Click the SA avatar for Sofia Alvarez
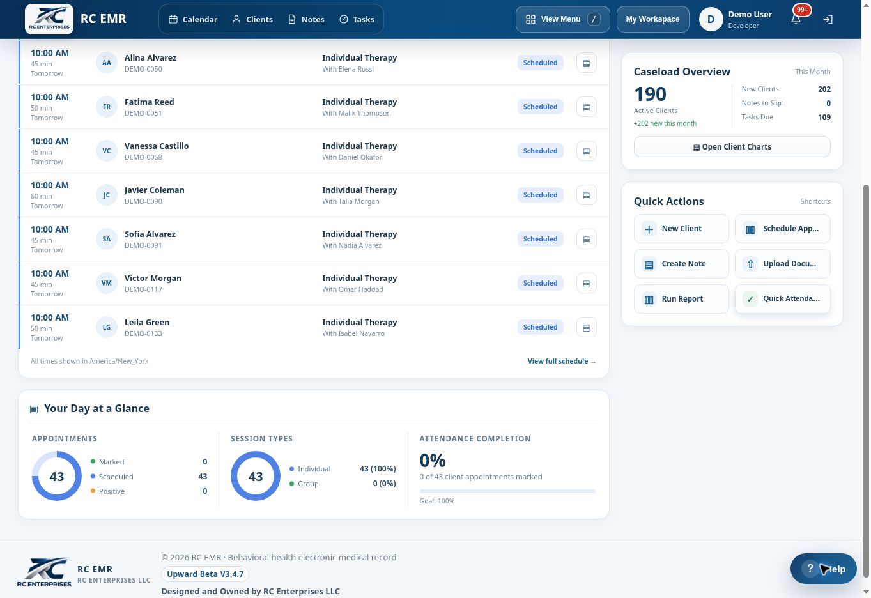Image resolution: width=871 pixels, height=598 pixels. (x=107, y=239)
